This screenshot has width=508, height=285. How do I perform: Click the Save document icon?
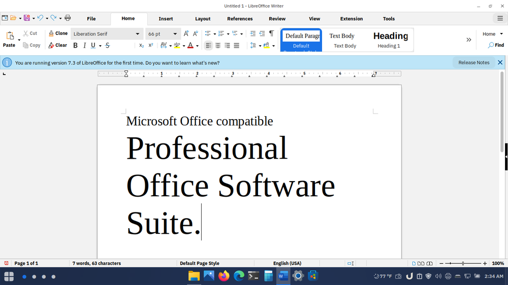27,18
